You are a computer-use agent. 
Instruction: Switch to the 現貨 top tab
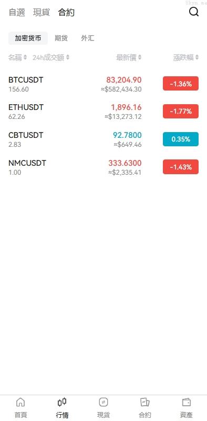coord(42,12)
